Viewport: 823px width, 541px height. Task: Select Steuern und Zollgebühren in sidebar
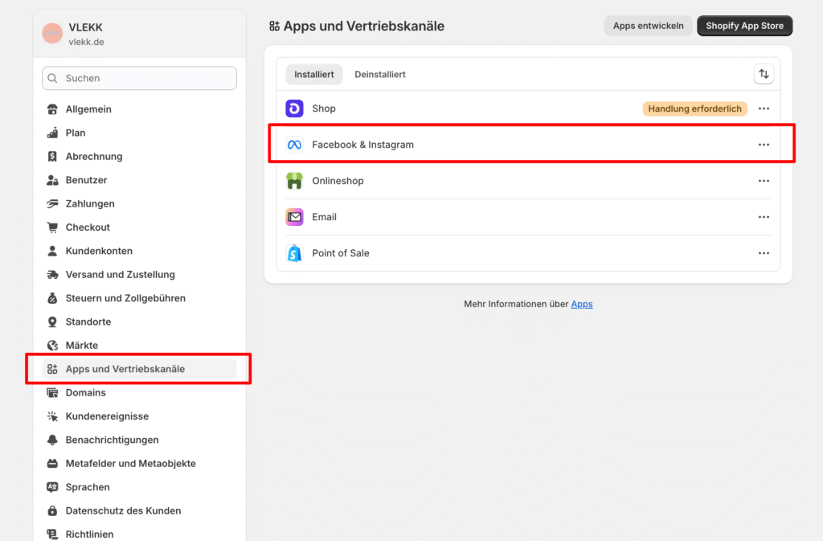139,298
